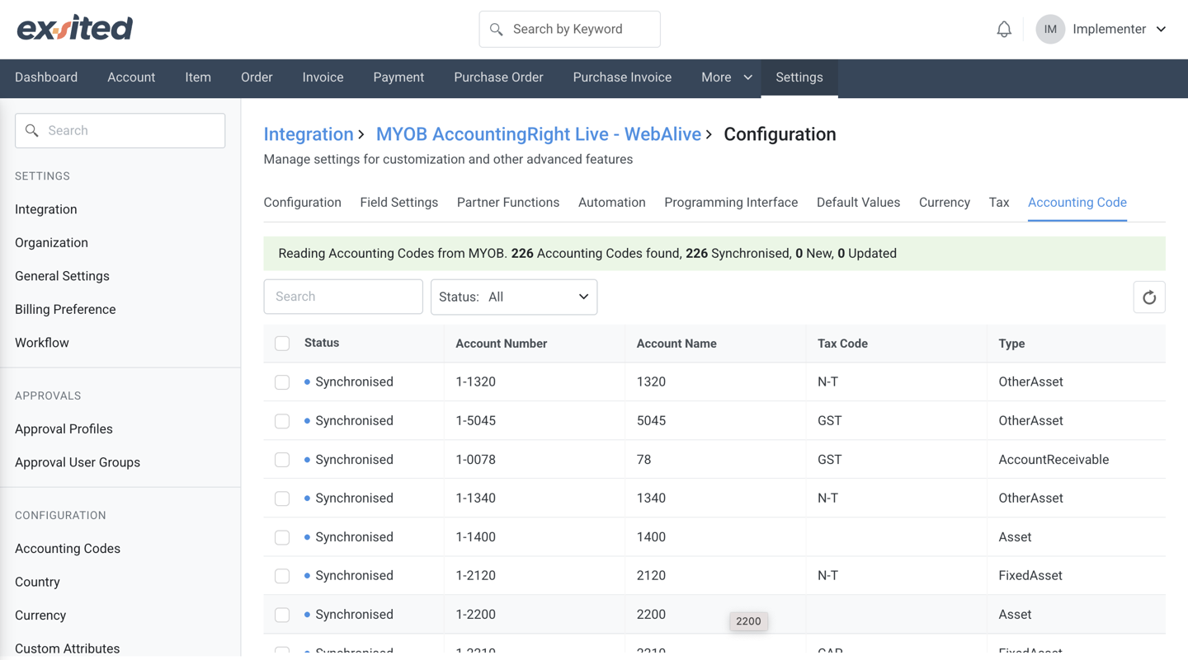Open the Invoice nav item
Viewport: 1188px width, 660px height.
pos(323,77)
